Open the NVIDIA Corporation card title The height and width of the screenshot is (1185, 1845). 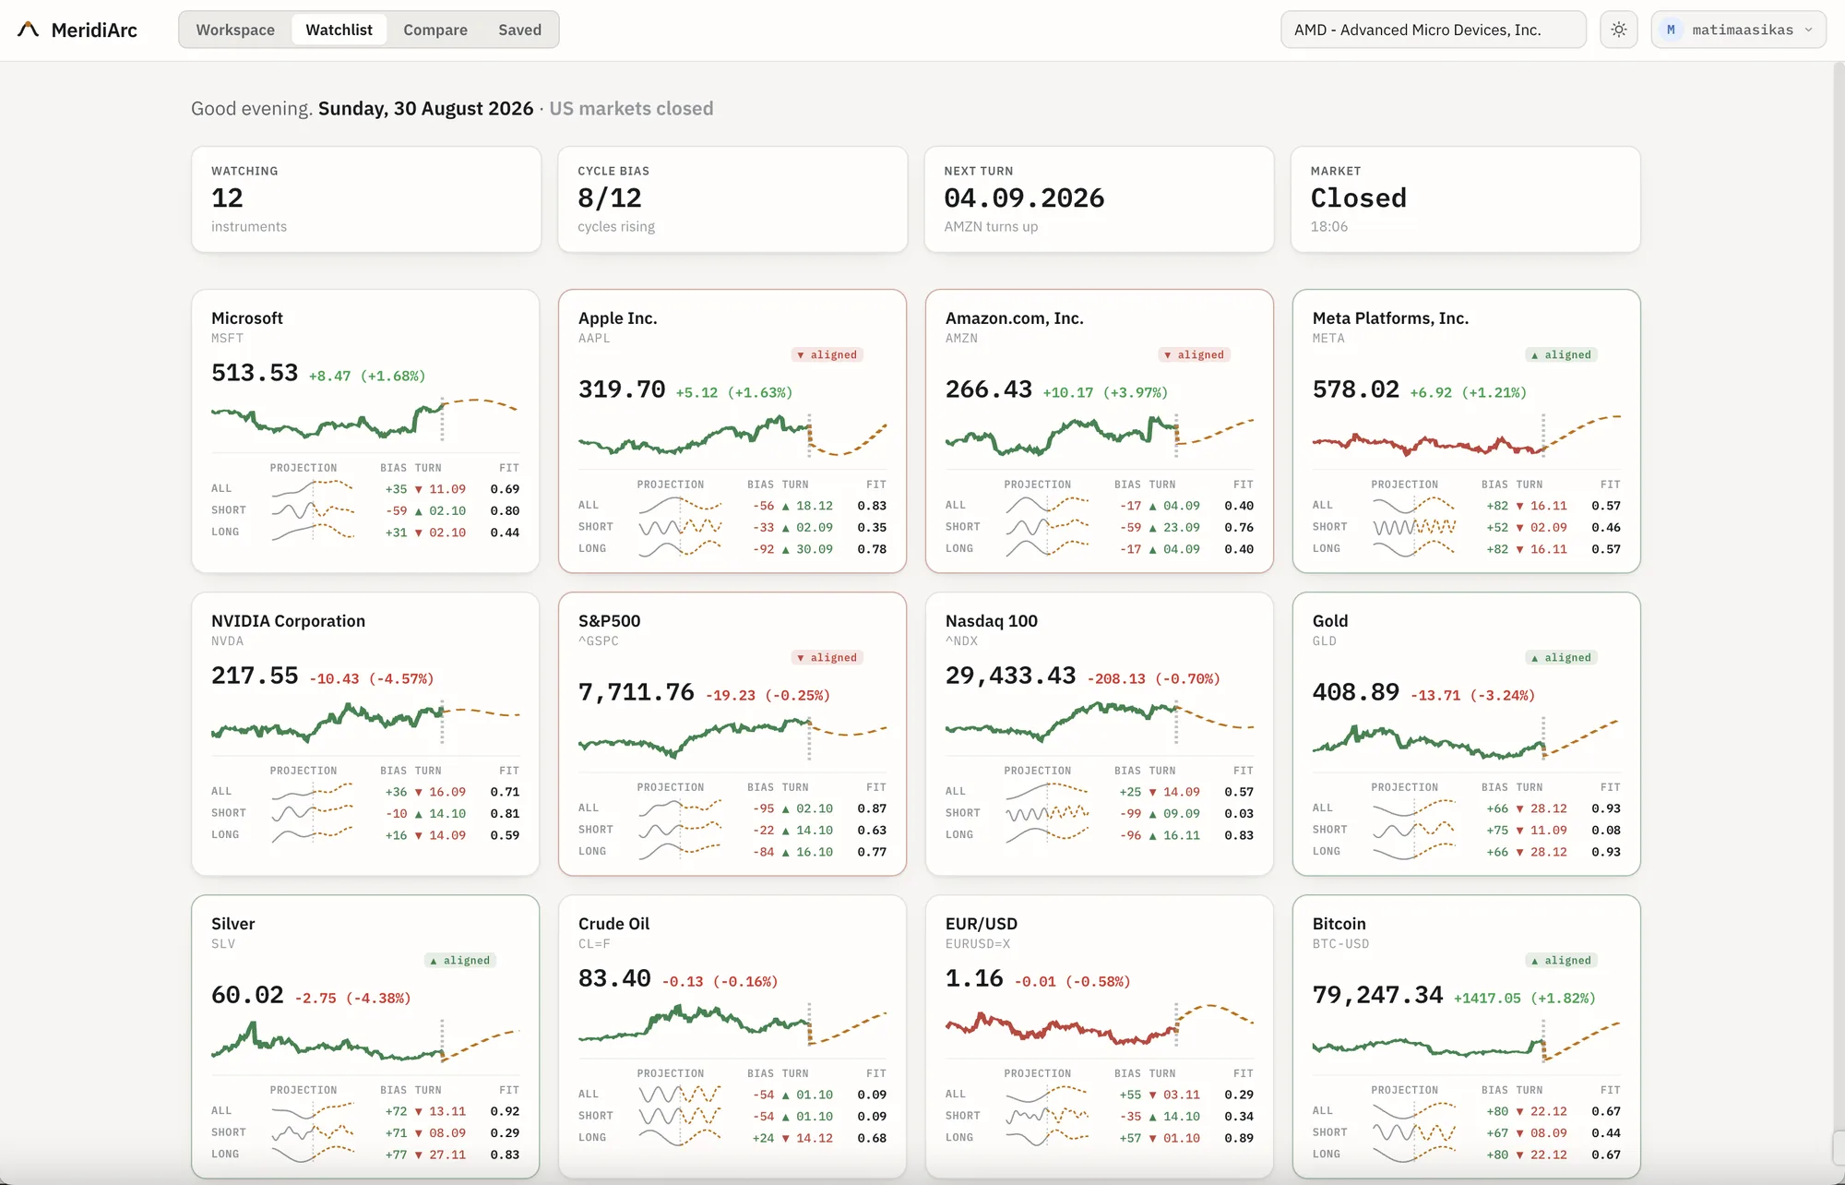coord(288,621)
